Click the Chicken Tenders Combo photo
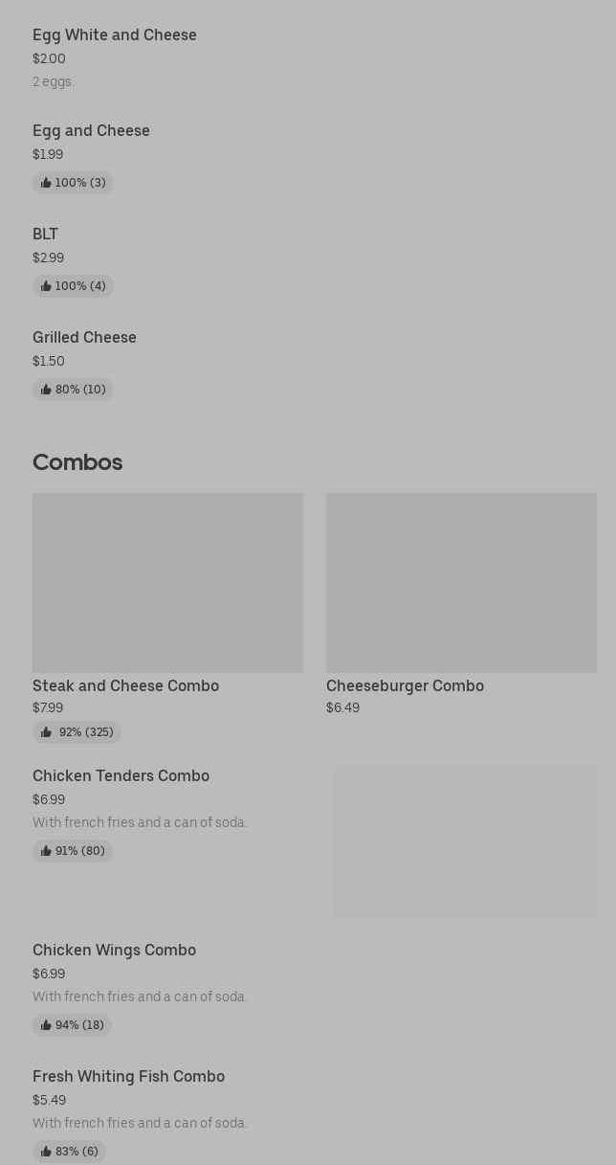Image resolution: width=616 pixels, height=1165 pixels. tap(464, 840)
